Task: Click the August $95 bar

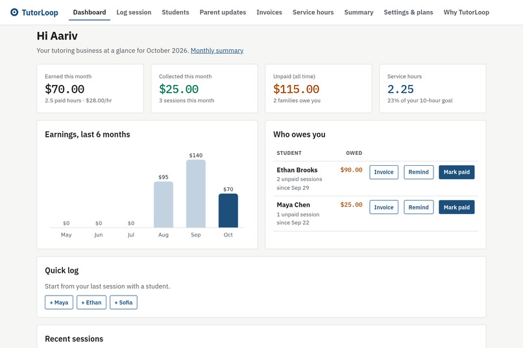Action: (x=164, y=205)
